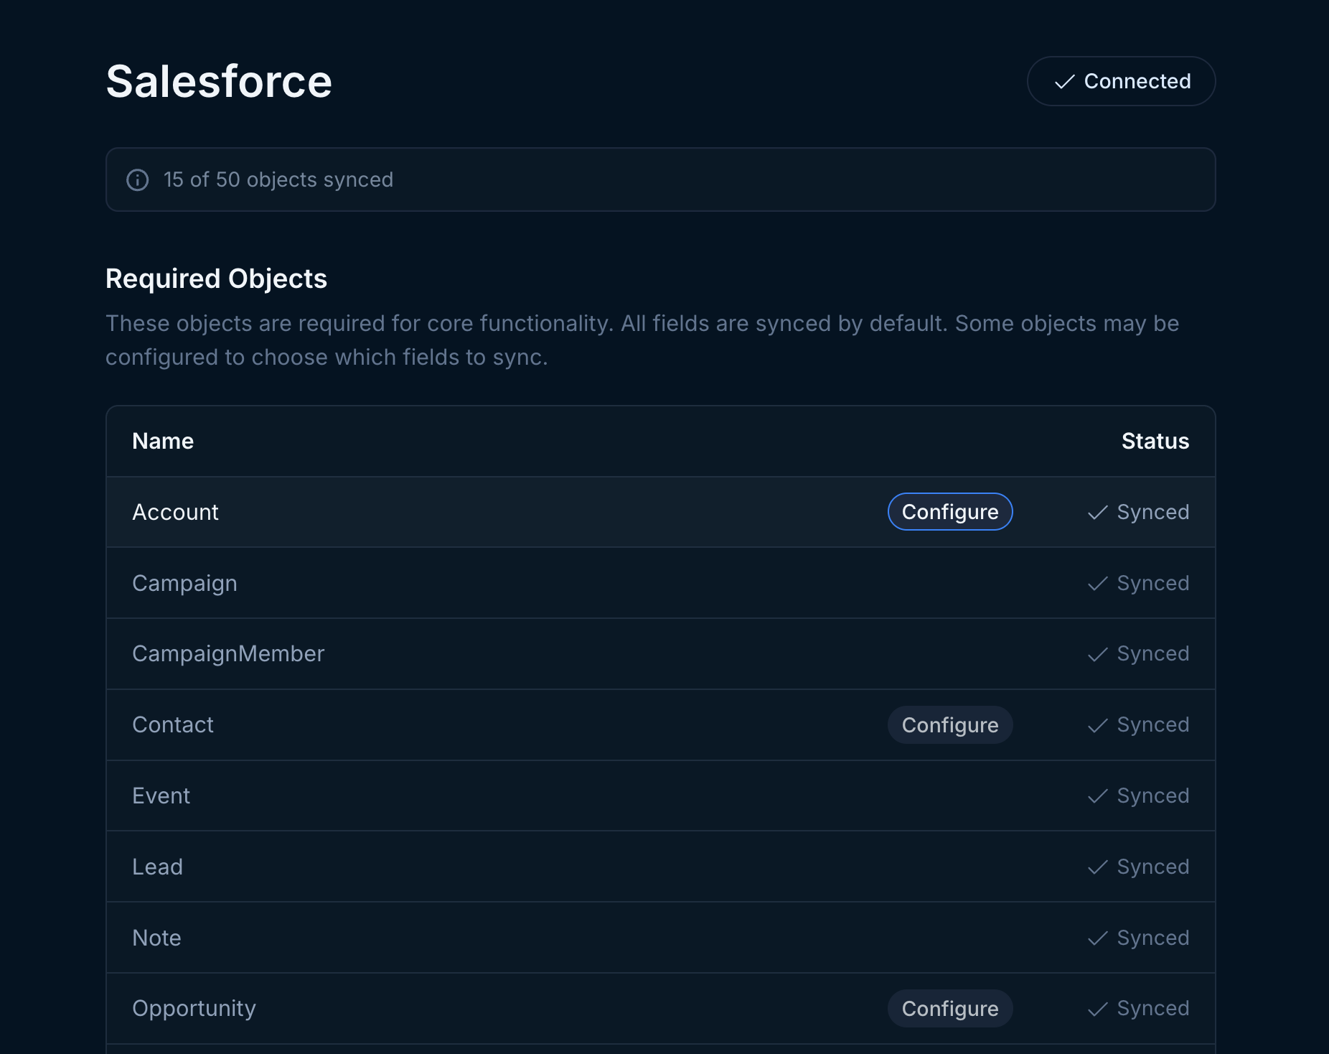The width and height of the screenshot is (1329, 1054).
Task: Select the Status column header
Action: (1155, 441)
